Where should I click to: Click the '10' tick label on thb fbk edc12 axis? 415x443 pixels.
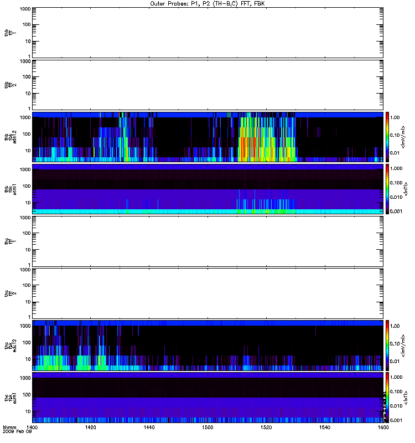coord(28,151)
